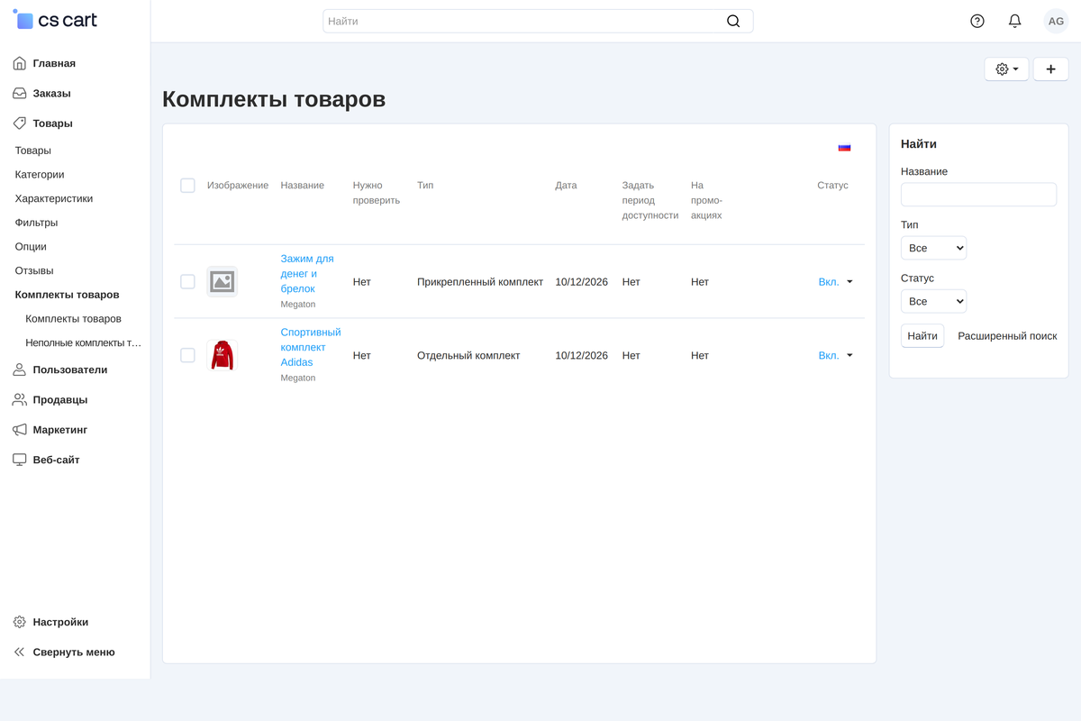Open the gear settings dropdown button
Image resolution: width=1081 pixels, height=721 pixels.
1006,68
